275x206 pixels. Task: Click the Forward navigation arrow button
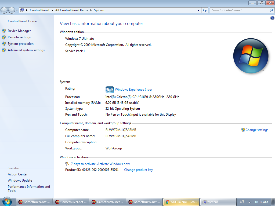click(x=12, y=10)
